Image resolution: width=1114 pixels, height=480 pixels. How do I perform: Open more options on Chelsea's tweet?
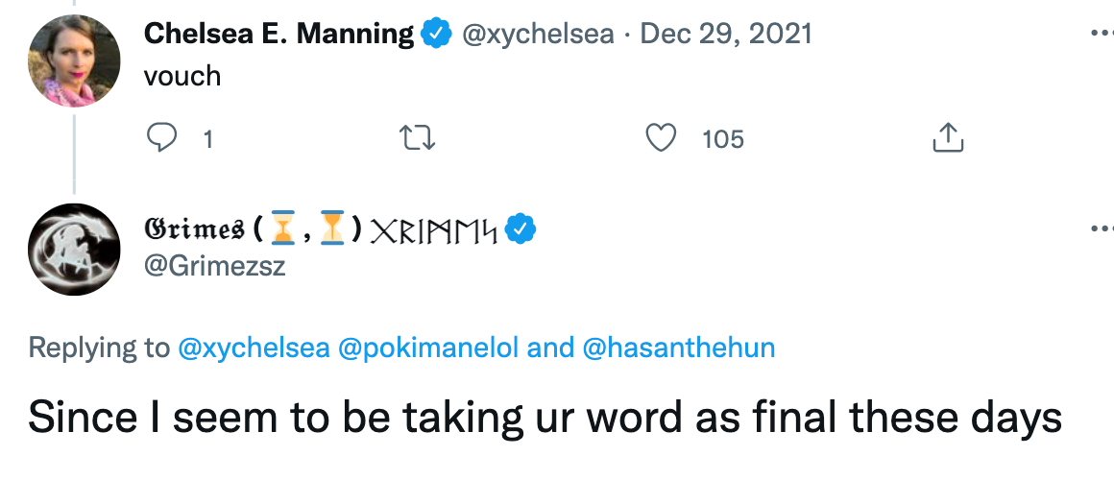[x=1102, y=35]
